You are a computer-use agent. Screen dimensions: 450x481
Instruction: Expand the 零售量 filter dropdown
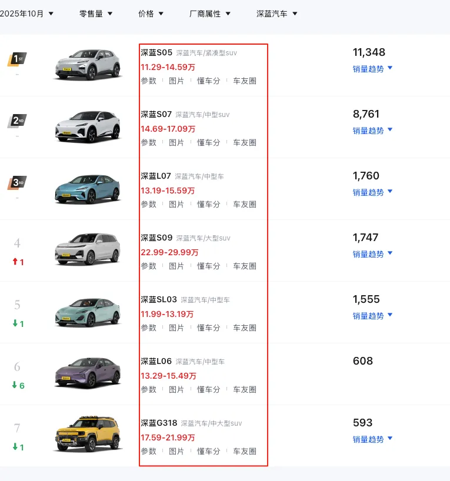(95, 14)
